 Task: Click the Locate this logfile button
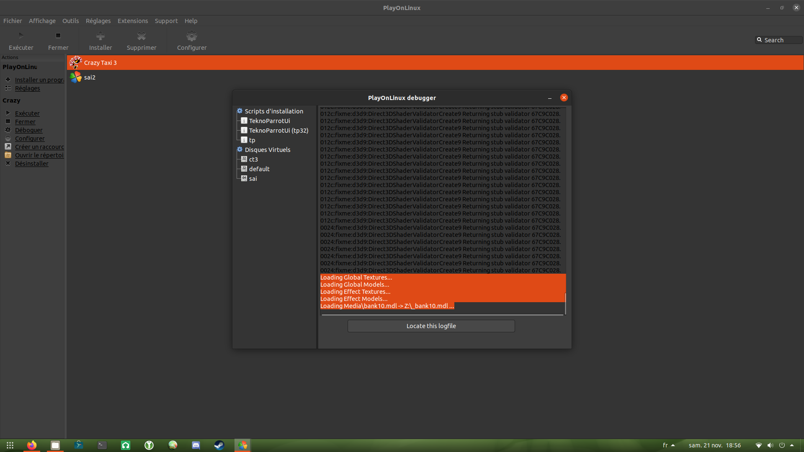click(431, 326)
